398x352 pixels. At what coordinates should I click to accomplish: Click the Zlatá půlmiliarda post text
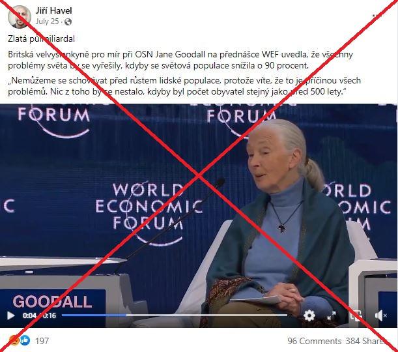click(42, 38)
